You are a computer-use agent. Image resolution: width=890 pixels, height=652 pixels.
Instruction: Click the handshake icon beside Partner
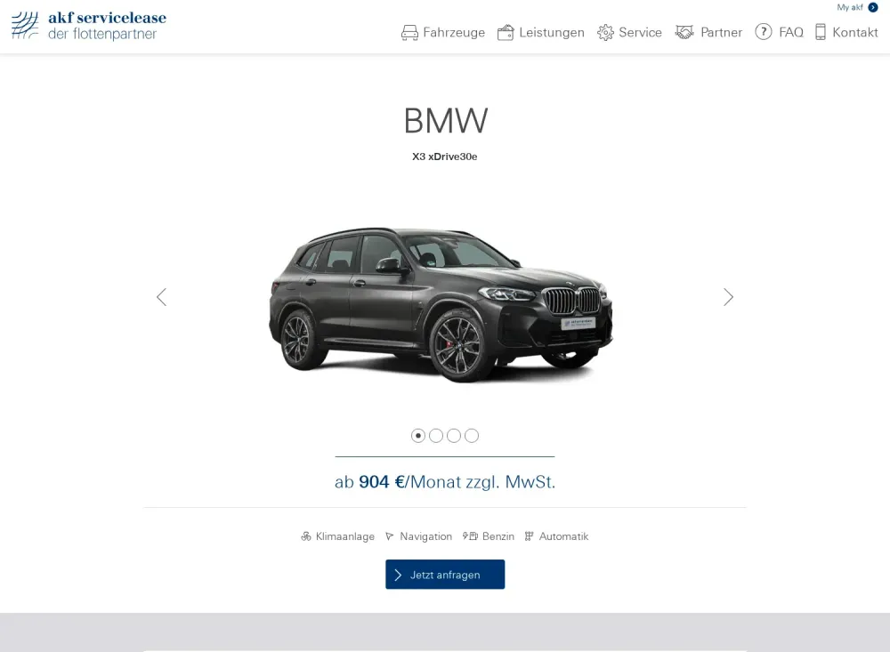point(684,32)
